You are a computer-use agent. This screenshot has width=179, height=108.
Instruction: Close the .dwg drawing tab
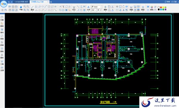48,2
